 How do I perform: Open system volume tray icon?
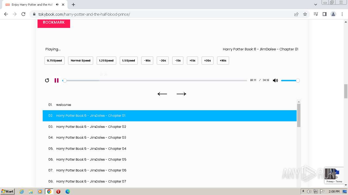pos(309,191)
